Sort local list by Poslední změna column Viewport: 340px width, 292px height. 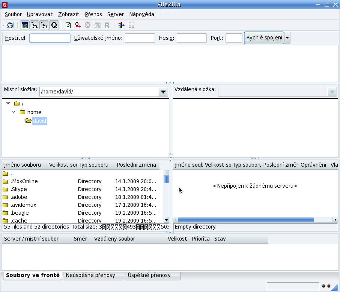[x=136, y=165]
